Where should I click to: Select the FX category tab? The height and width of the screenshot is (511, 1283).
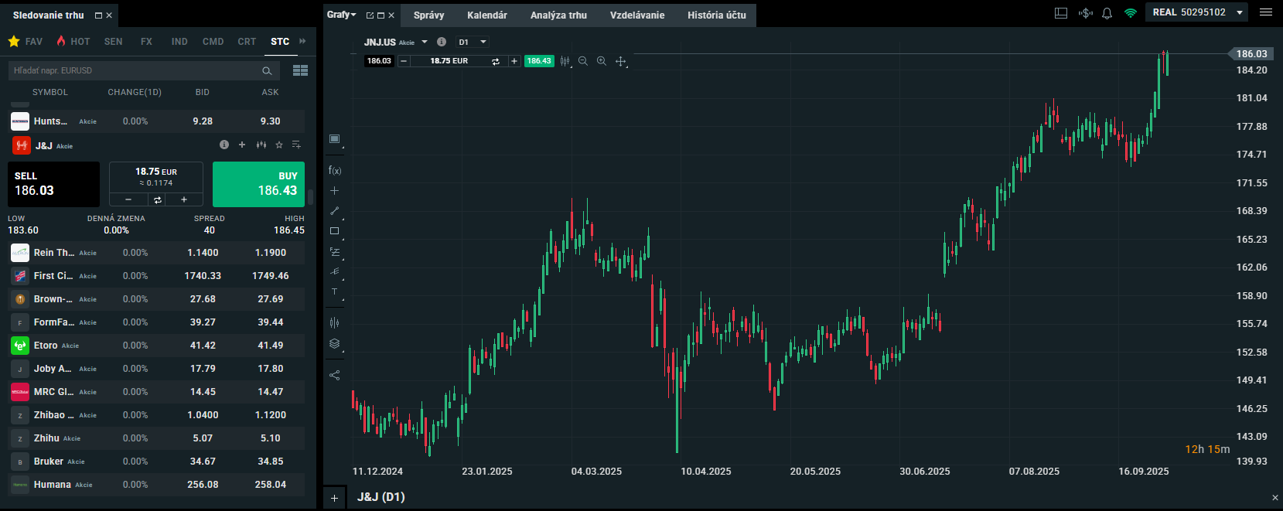pyautogui.click(x=146, y=42)
